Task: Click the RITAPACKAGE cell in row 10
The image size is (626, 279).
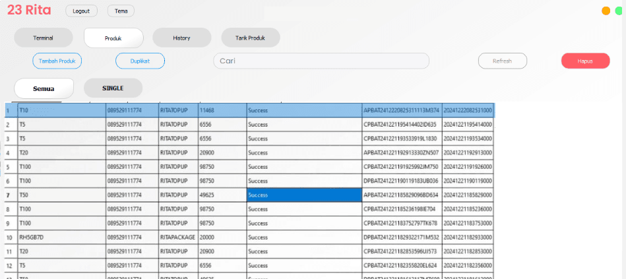Action: click(x=177, y=237)
